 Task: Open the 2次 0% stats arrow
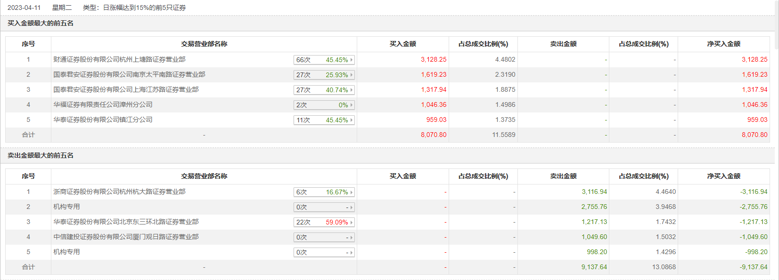pyautogui.click(x=352, y=105)
